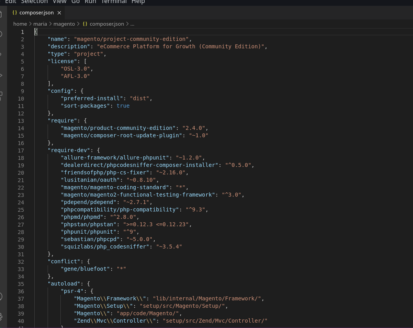
Task: Click "phpcompatibility/php-compatibility" package name
Action: [120, 209]
